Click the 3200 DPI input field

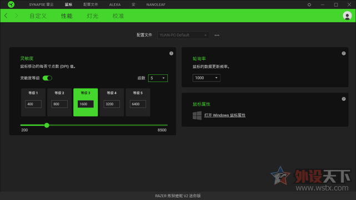click(x=112, y=104)
